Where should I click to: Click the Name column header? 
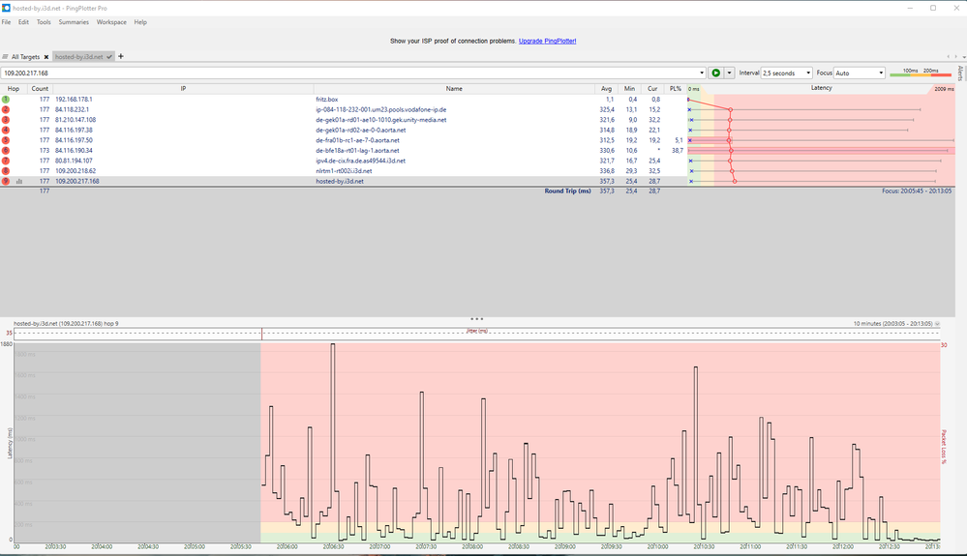coord(454,89)
